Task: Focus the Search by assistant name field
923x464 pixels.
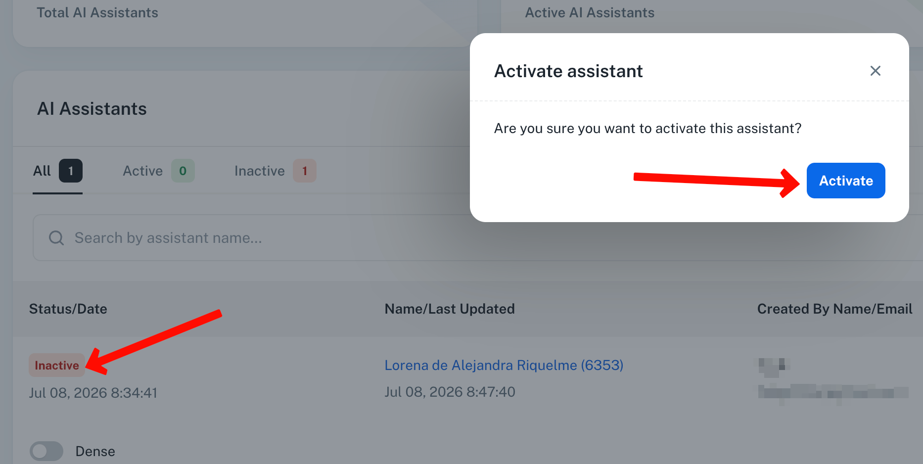Action: pyautogui.click(x=477, y=238)
